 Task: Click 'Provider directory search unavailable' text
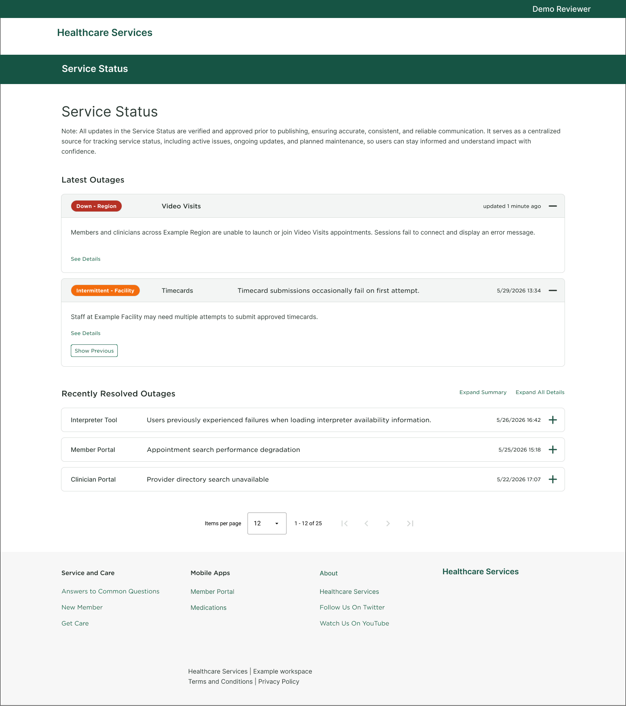click(x=208, y=479)
